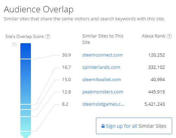Click help icon beside Site's Overlap Score
Viewport: 176px width, 138px height.
[48, 37]
